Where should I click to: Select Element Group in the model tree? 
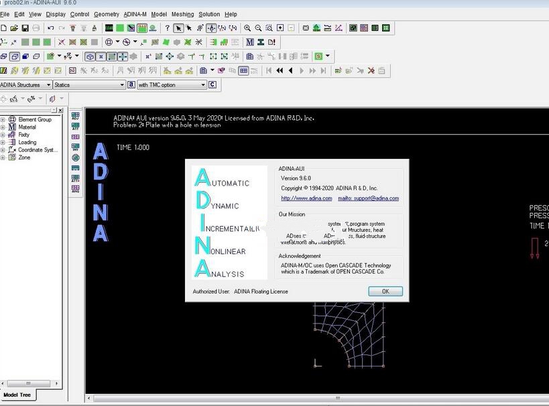[x=35, y=119]
